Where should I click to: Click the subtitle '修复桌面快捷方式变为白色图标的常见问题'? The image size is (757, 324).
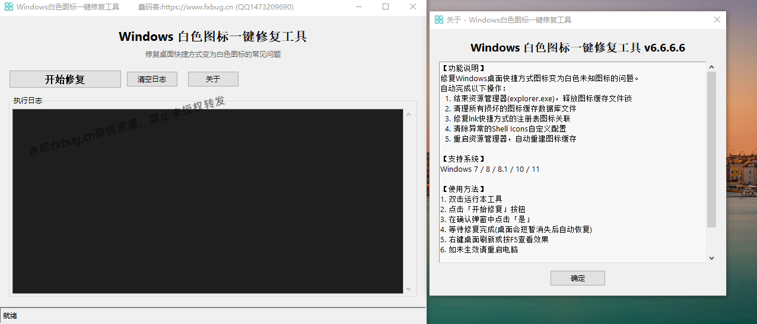213,54
